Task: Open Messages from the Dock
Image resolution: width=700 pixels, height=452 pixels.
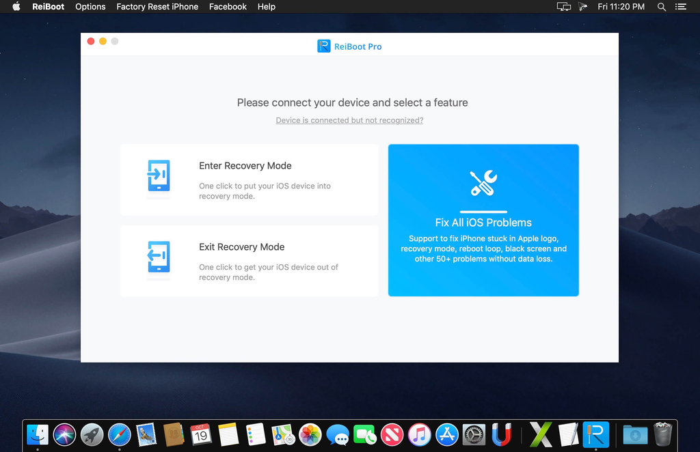Action: [x=337, y=434]
